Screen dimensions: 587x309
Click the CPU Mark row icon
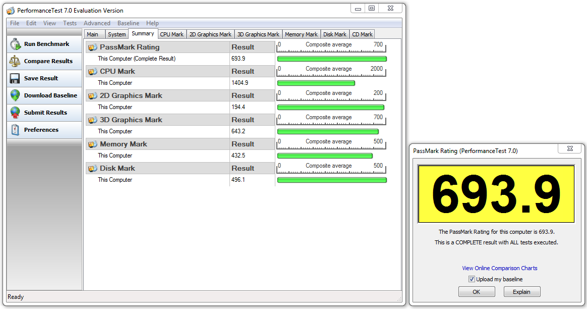(92, 71)
